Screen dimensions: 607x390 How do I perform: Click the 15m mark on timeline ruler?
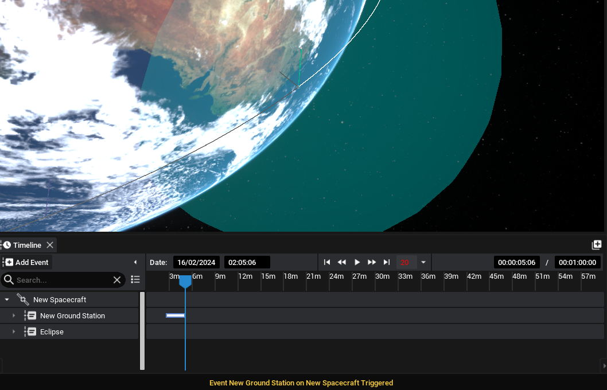(x=268, y=276)
